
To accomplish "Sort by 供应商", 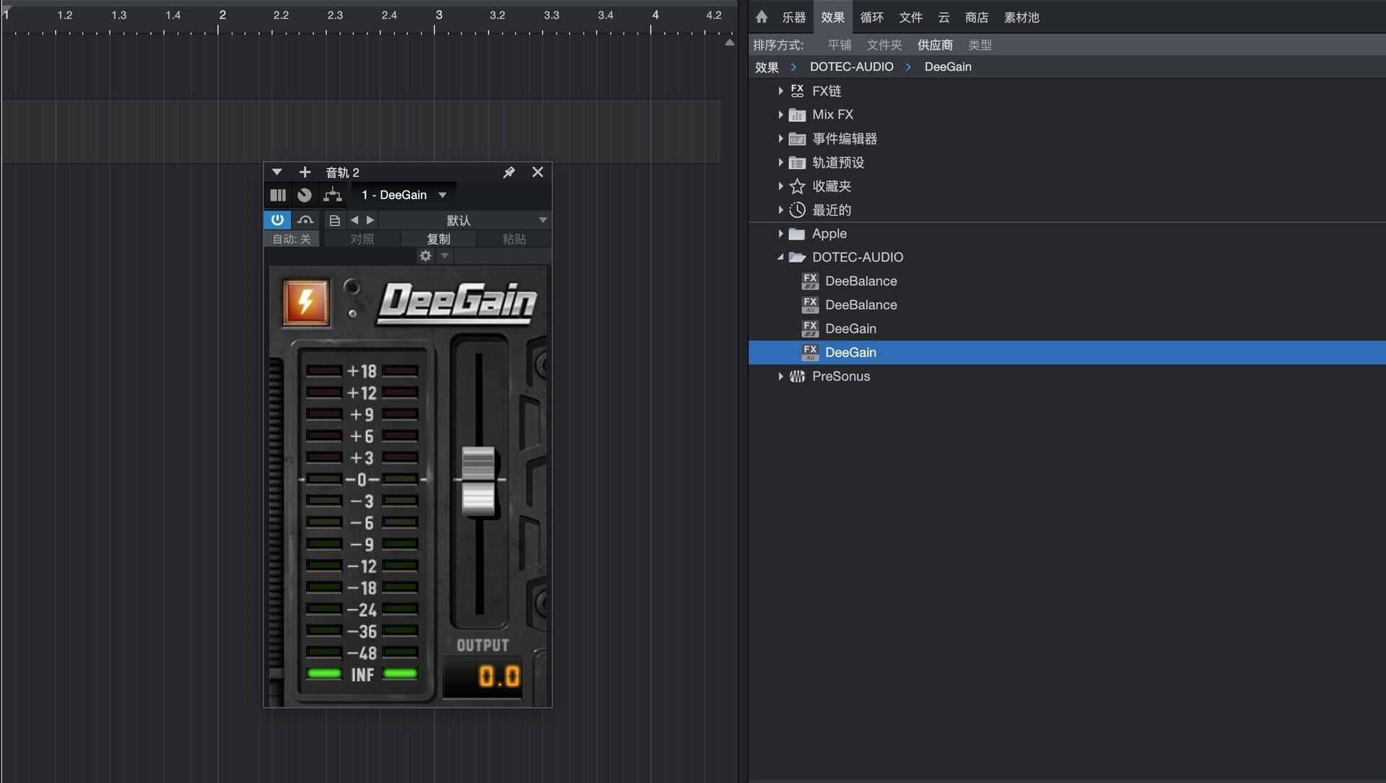I will 935,45.
